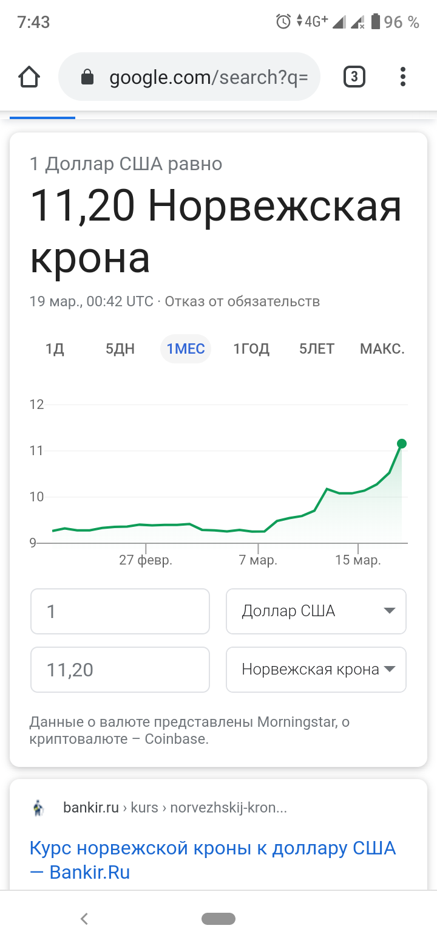The image size is (437, 948).
Task: Switch chart to 5ЛЕТ range
Action: tap(317, 349)
